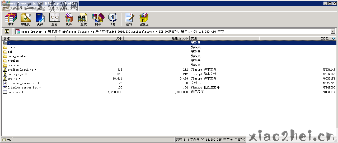Click the CRC32 sort arrow indicator
Image resolution: width=338 pixels, height=143 pixels.
click(334, 38)
